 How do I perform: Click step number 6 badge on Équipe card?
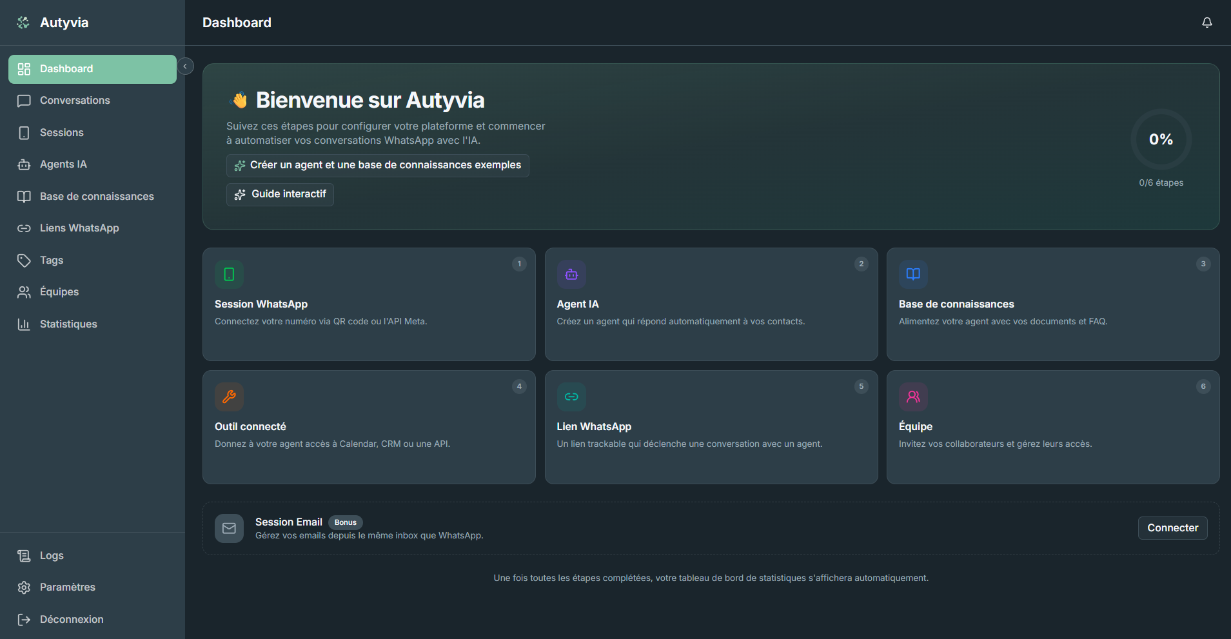click(1203, 387)
